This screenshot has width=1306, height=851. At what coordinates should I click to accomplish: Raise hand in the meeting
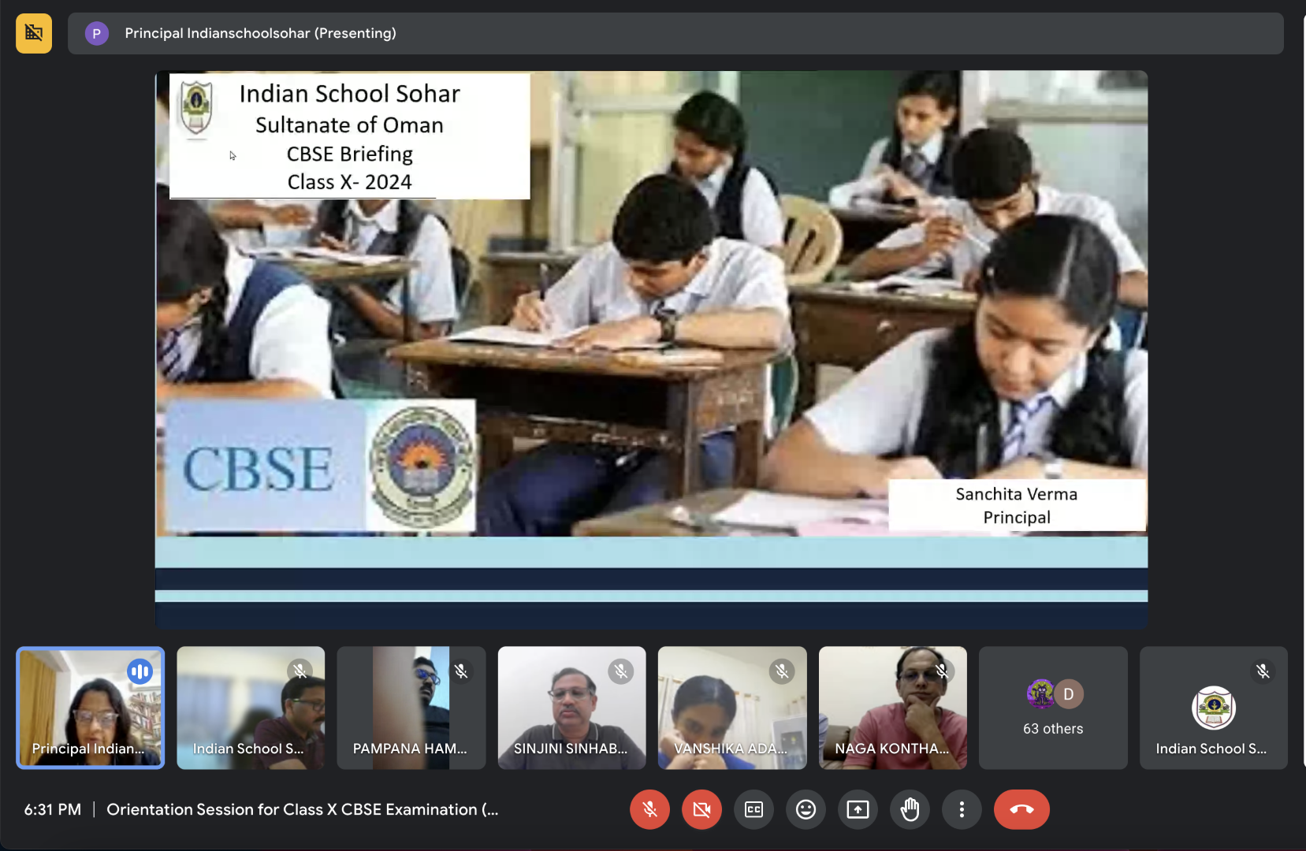tap(910, 809)
